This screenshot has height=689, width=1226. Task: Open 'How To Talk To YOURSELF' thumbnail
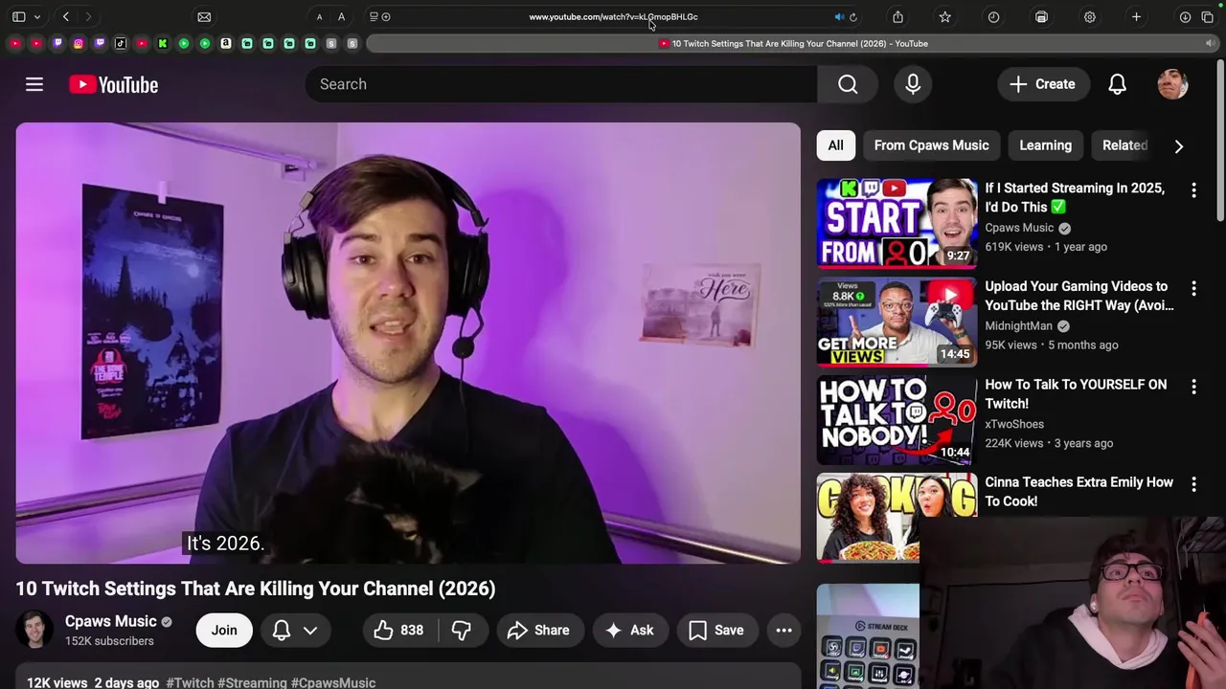point(897,419)
